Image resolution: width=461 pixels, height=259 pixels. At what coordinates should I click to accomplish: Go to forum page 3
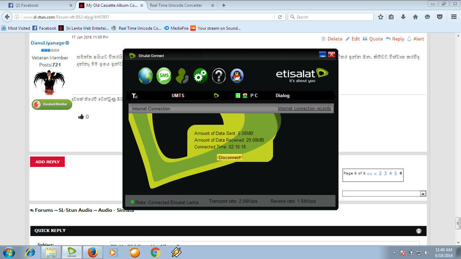(x=385, y=174)
